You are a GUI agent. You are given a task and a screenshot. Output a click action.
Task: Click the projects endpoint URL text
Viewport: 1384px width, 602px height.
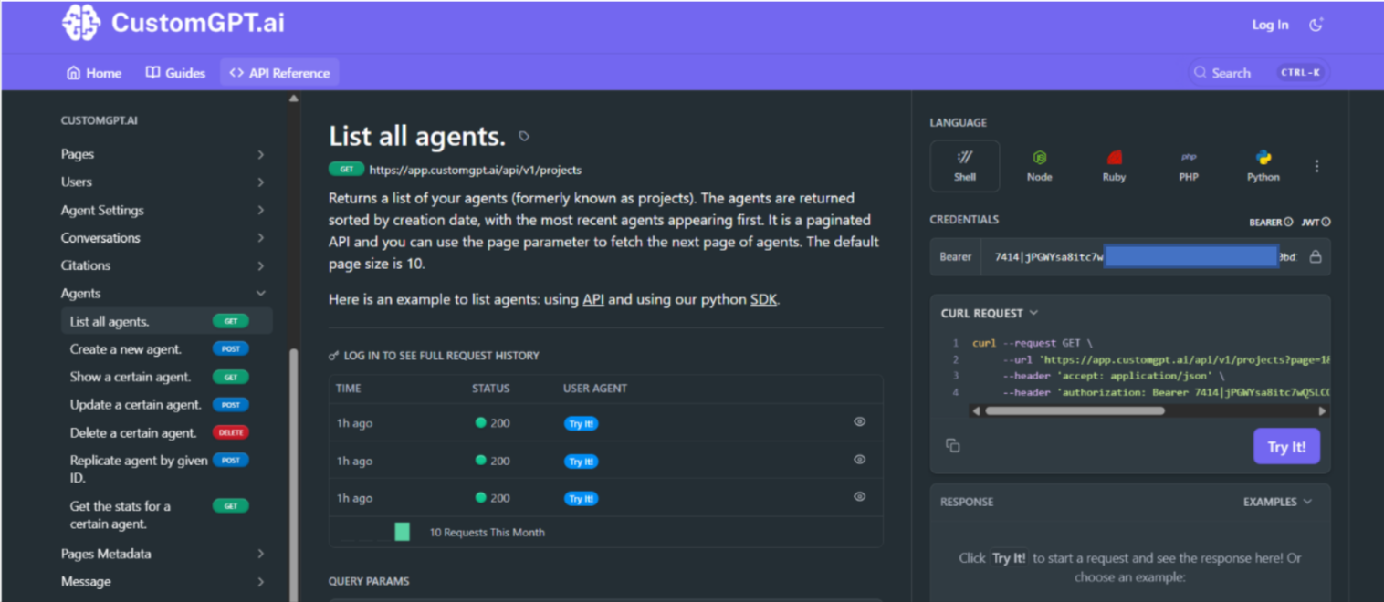[x=475, y=170]
